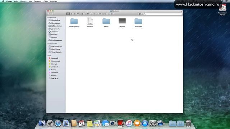Screen dimensions: 230x129
Task: Open Launchpad from the Dock
Action: click(x=50, y=123)
